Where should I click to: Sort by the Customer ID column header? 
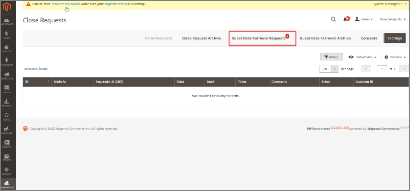pyautogui.click(x=381, y=82)
